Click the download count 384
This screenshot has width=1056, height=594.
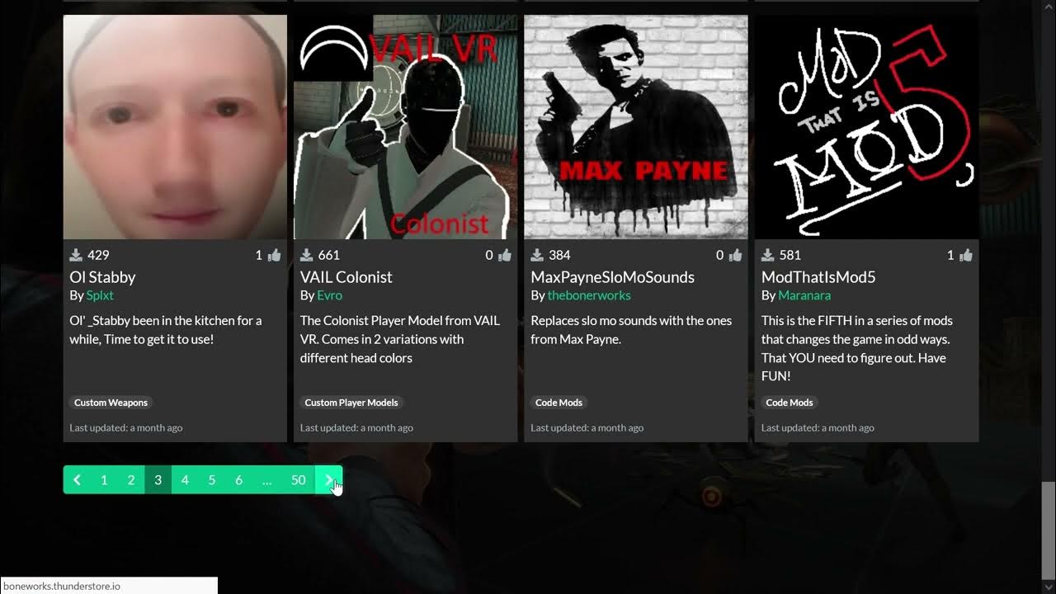[559, 255]
